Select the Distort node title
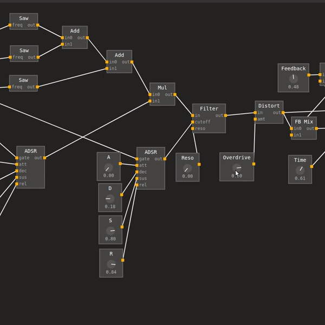The width and height of the screenshot is (325, 325). [x=269, y=106]
